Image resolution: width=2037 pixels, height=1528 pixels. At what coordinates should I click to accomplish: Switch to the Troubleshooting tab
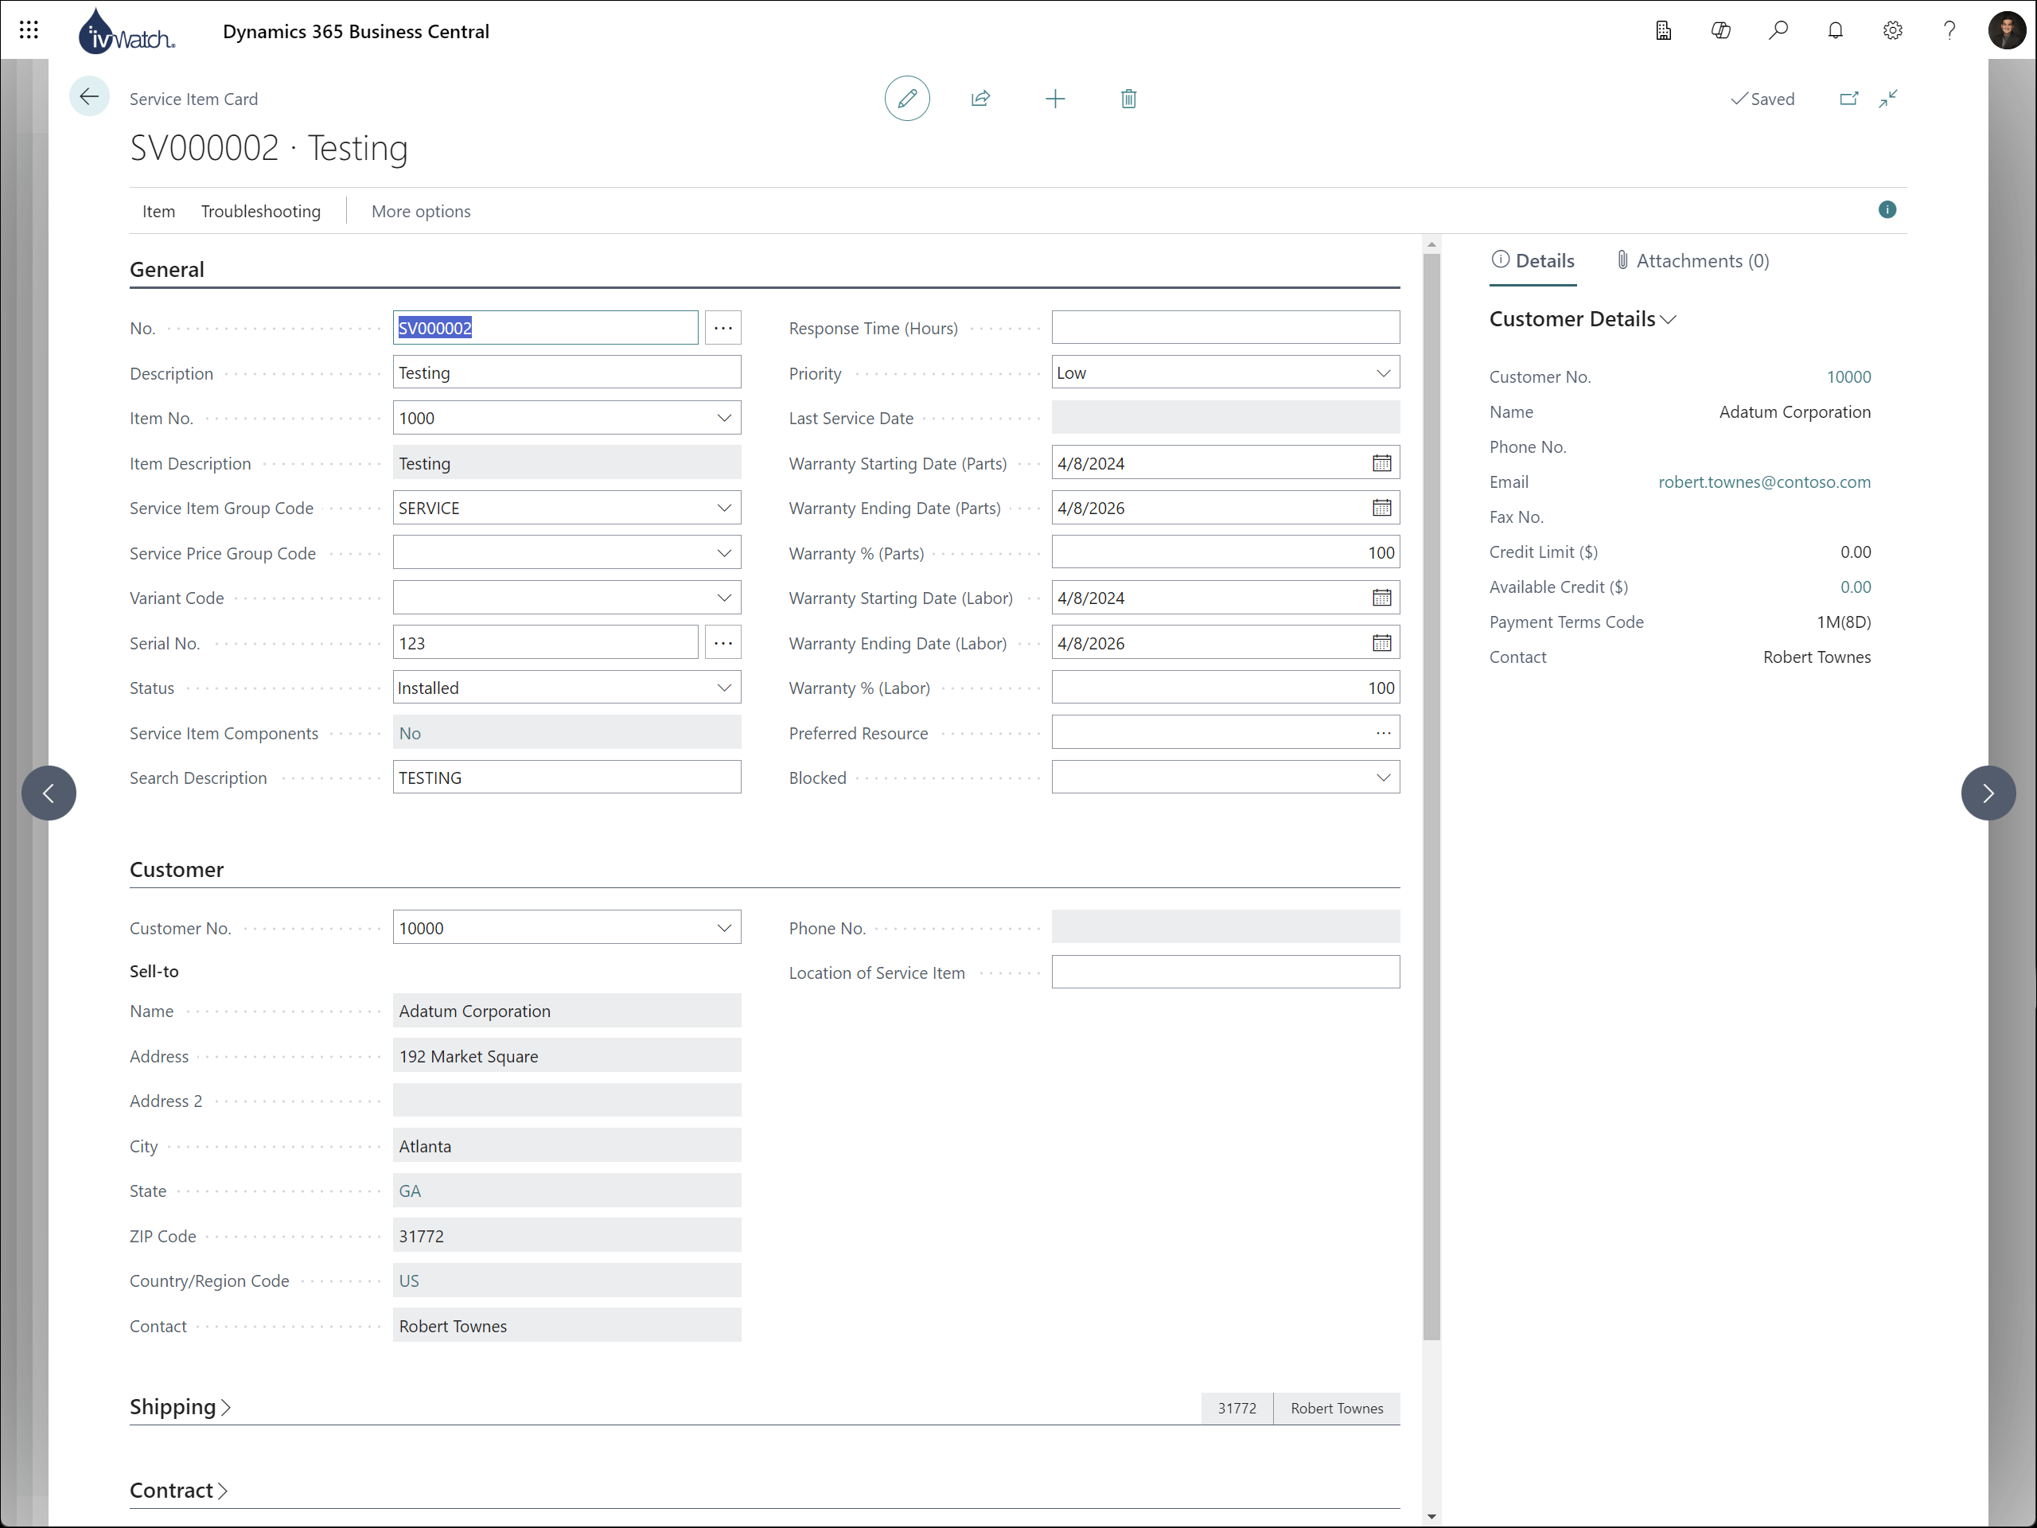coord(260,210)
